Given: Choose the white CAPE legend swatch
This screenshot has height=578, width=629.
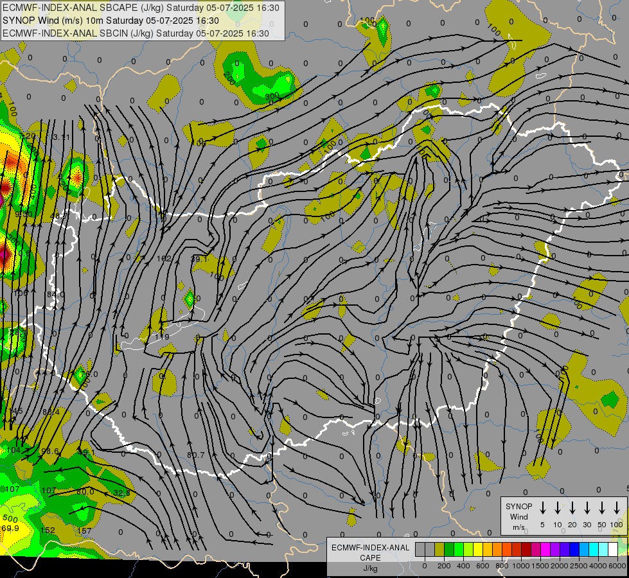Looking at the screenshot, I should [614, 549].
